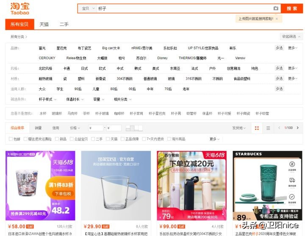305x236 pixels.
Task: Click the Taobao logo
Action: click(x=19, y=9)
